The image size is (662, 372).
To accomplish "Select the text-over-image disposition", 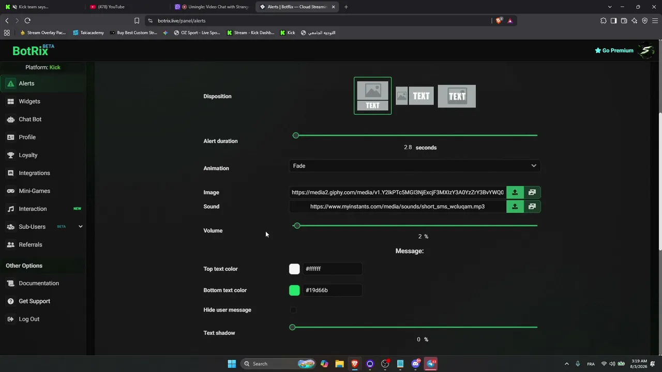I will tap(457, 96).
